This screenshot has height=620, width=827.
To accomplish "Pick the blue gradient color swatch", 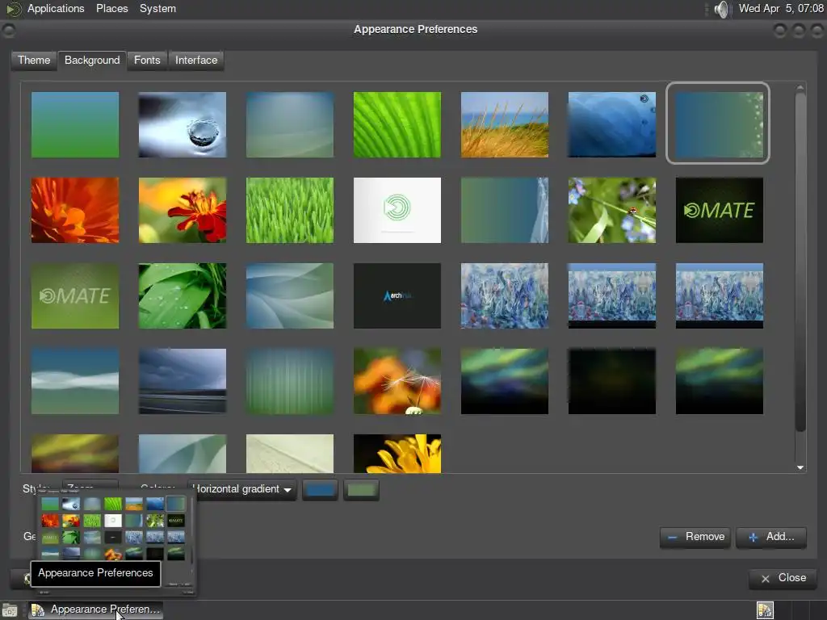I will pos(320,490).
